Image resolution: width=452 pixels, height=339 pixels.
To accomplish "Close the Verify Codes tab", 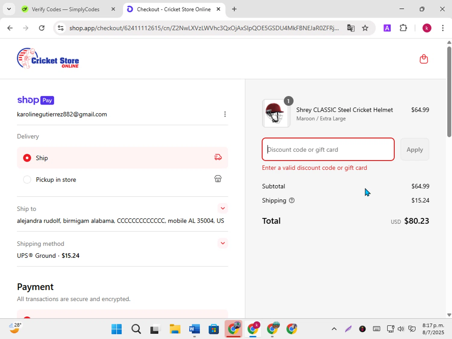I will click(113, 9).
